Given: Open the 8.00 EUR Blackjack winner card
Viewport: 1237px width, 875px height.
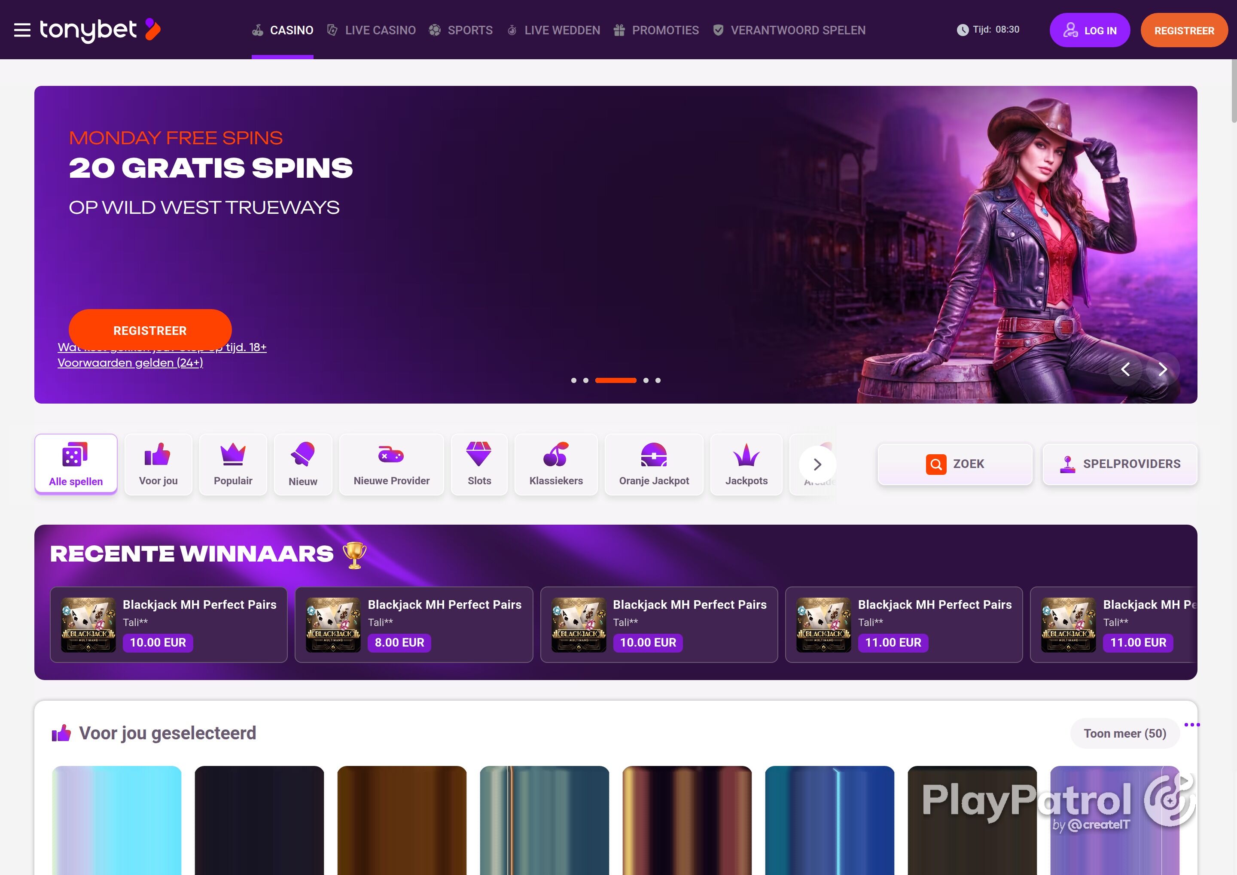Looking at the screenshot, I should coord(414,624).
